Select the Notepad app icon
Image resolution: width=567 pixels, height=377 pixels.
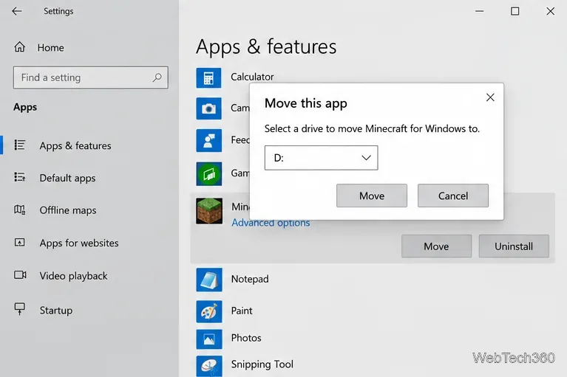pyautogui.click(x=209, y=280)
